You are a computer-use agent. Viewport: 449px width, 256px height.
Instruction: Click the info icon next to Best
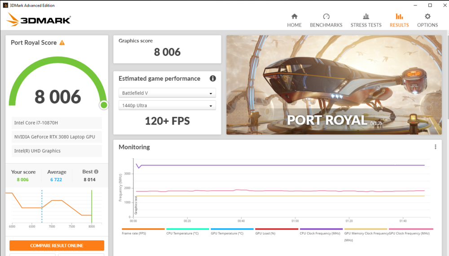[96, 172]
